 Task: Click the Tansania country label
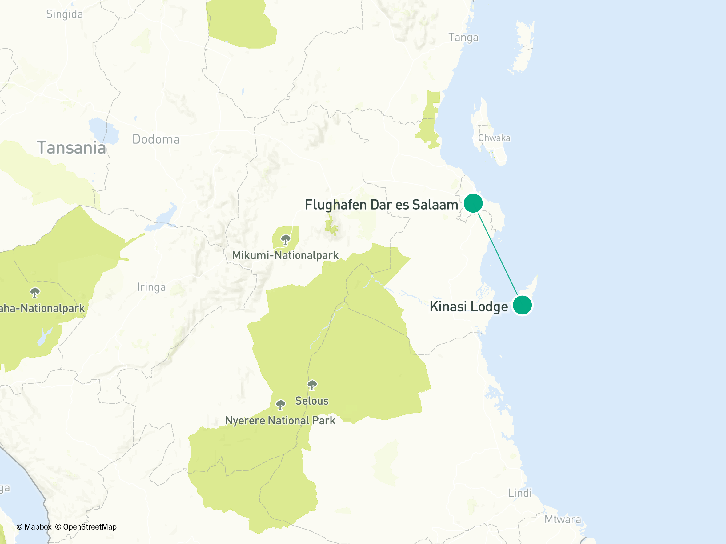(x=71, y=148)
